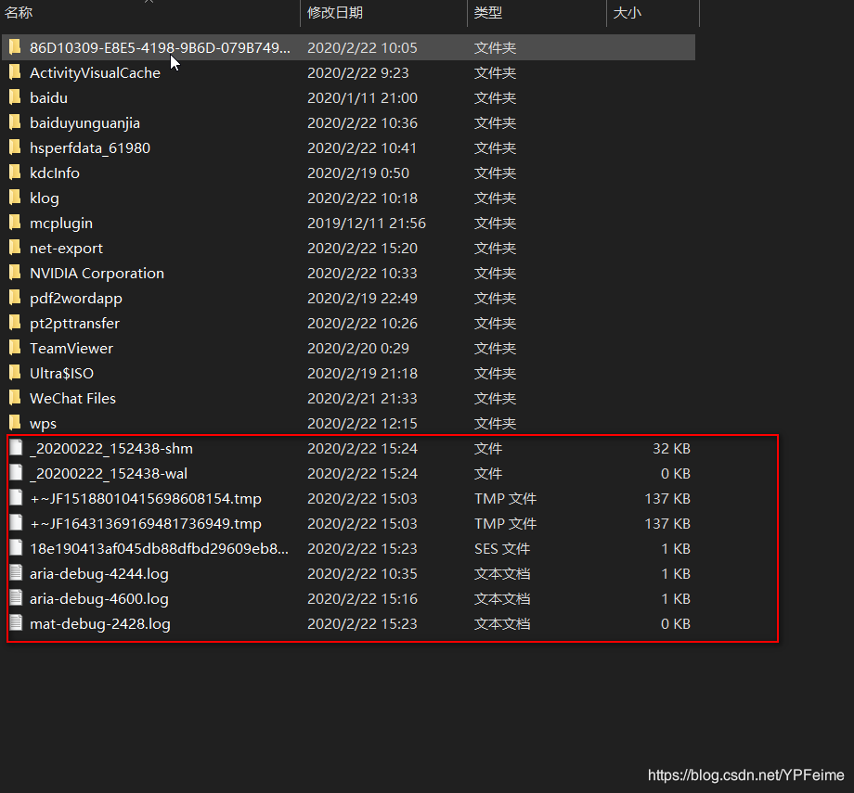The width and height of the screenshot is (854, 793).
Task: Select baiduyunguanjia folder name
Action: coord(84,123)
